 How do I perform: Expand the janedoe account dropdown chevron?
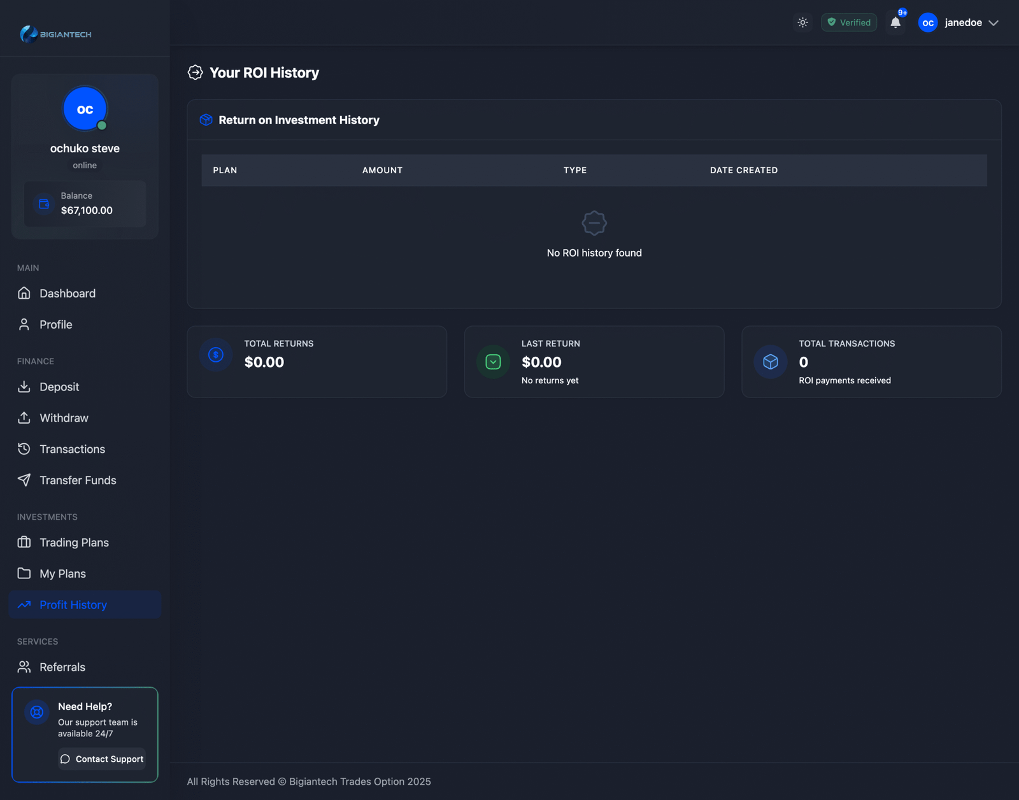click(x=994, y=23)
